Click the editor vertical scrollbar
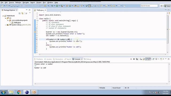This screenshot has width=171, height=96. [168, 29]
